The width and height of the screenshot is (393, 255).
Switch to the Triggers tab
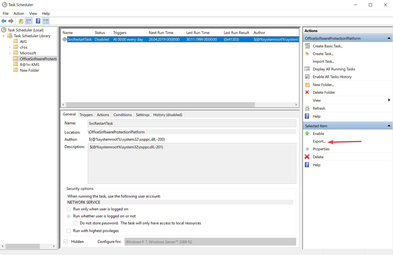pyautogui.click(x=86, y=114)
